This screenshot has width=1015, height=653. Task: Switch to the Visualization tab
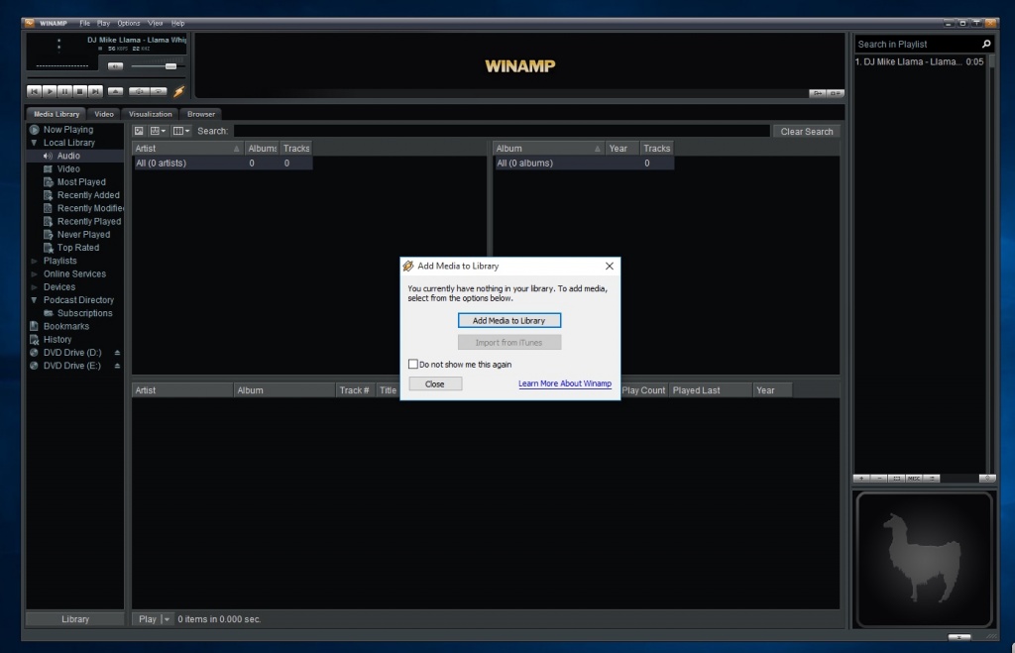(x=150, y=113)
